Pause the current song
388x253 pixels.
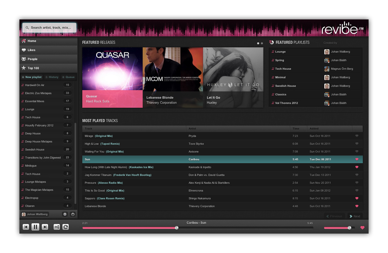35,227
